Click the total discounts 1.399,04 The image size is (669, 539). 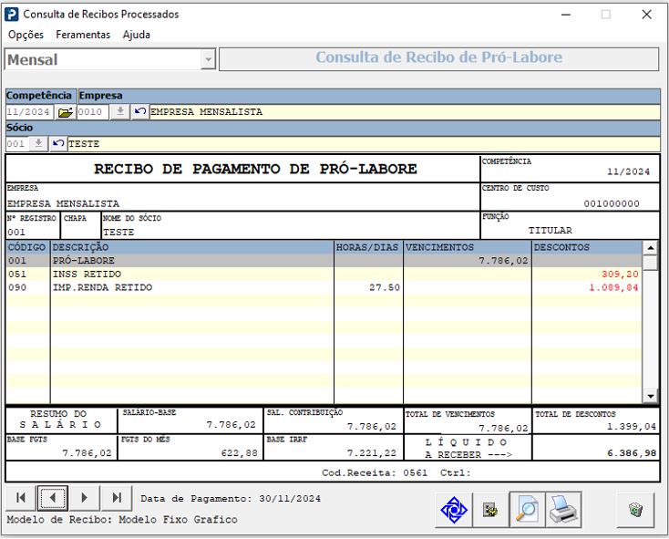pyautogui.click(x=632, y=426)
